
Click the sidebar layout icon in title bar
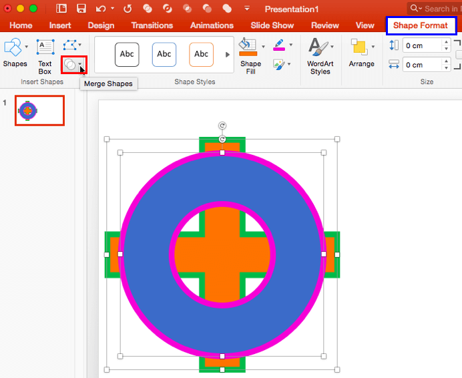[61, 9]
